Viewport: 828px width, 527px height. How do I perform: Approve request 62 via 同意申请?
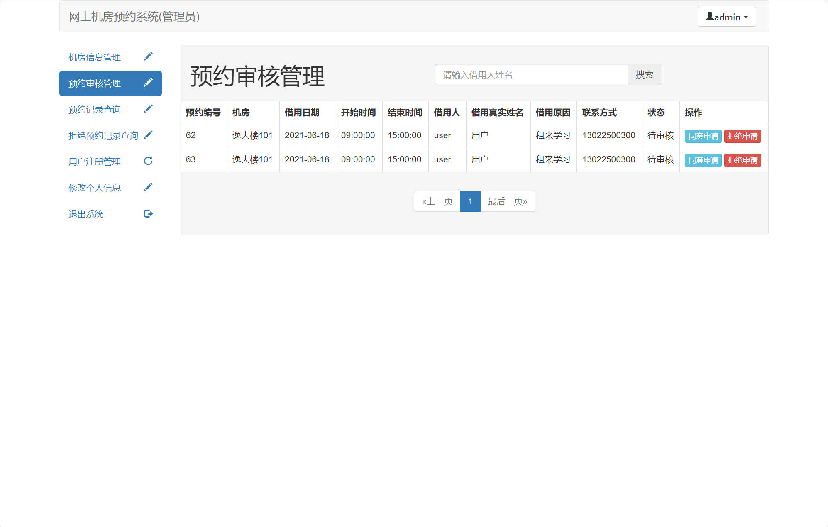tap(702, 136)
